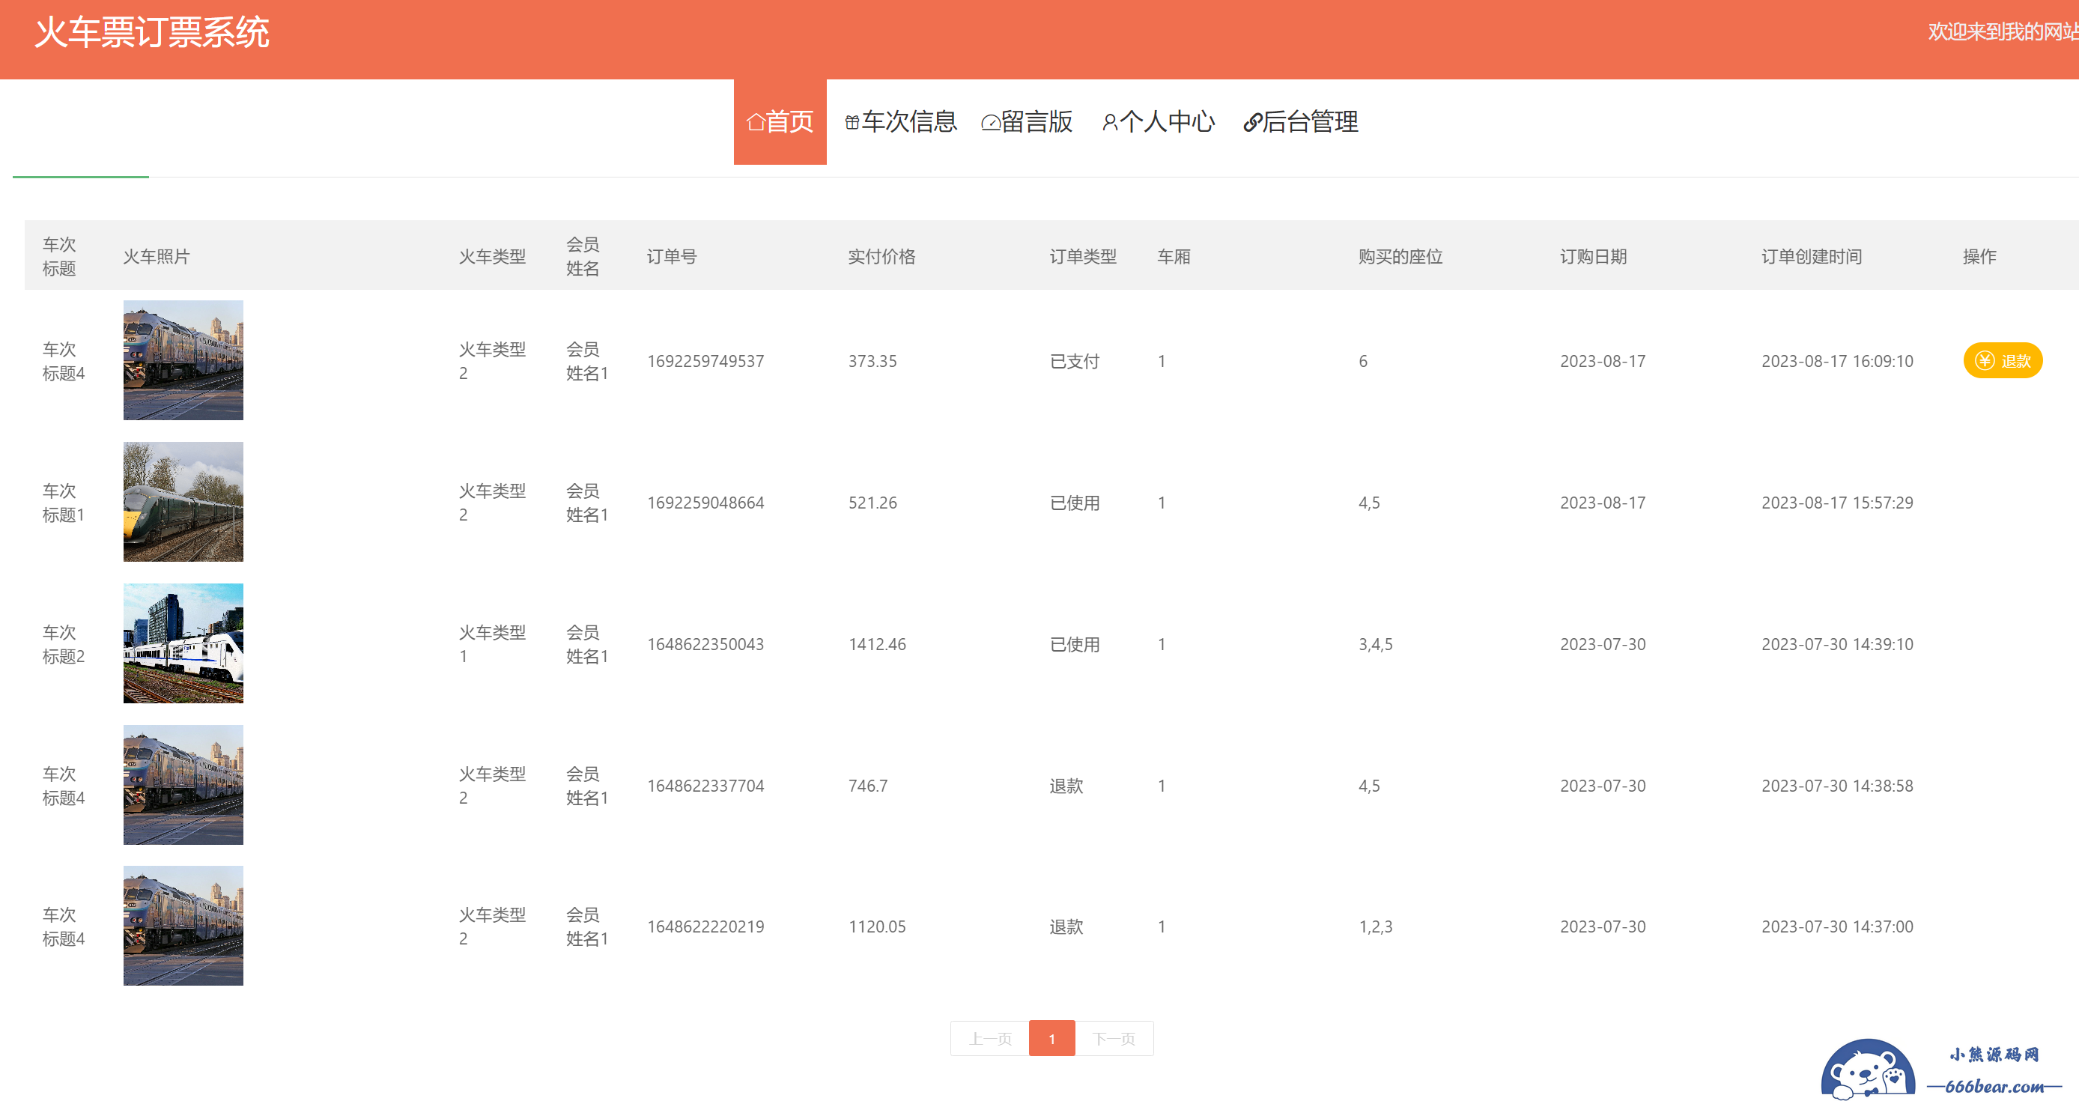
Task: Click the 车厢 column header
Action: coord(1174,257)
